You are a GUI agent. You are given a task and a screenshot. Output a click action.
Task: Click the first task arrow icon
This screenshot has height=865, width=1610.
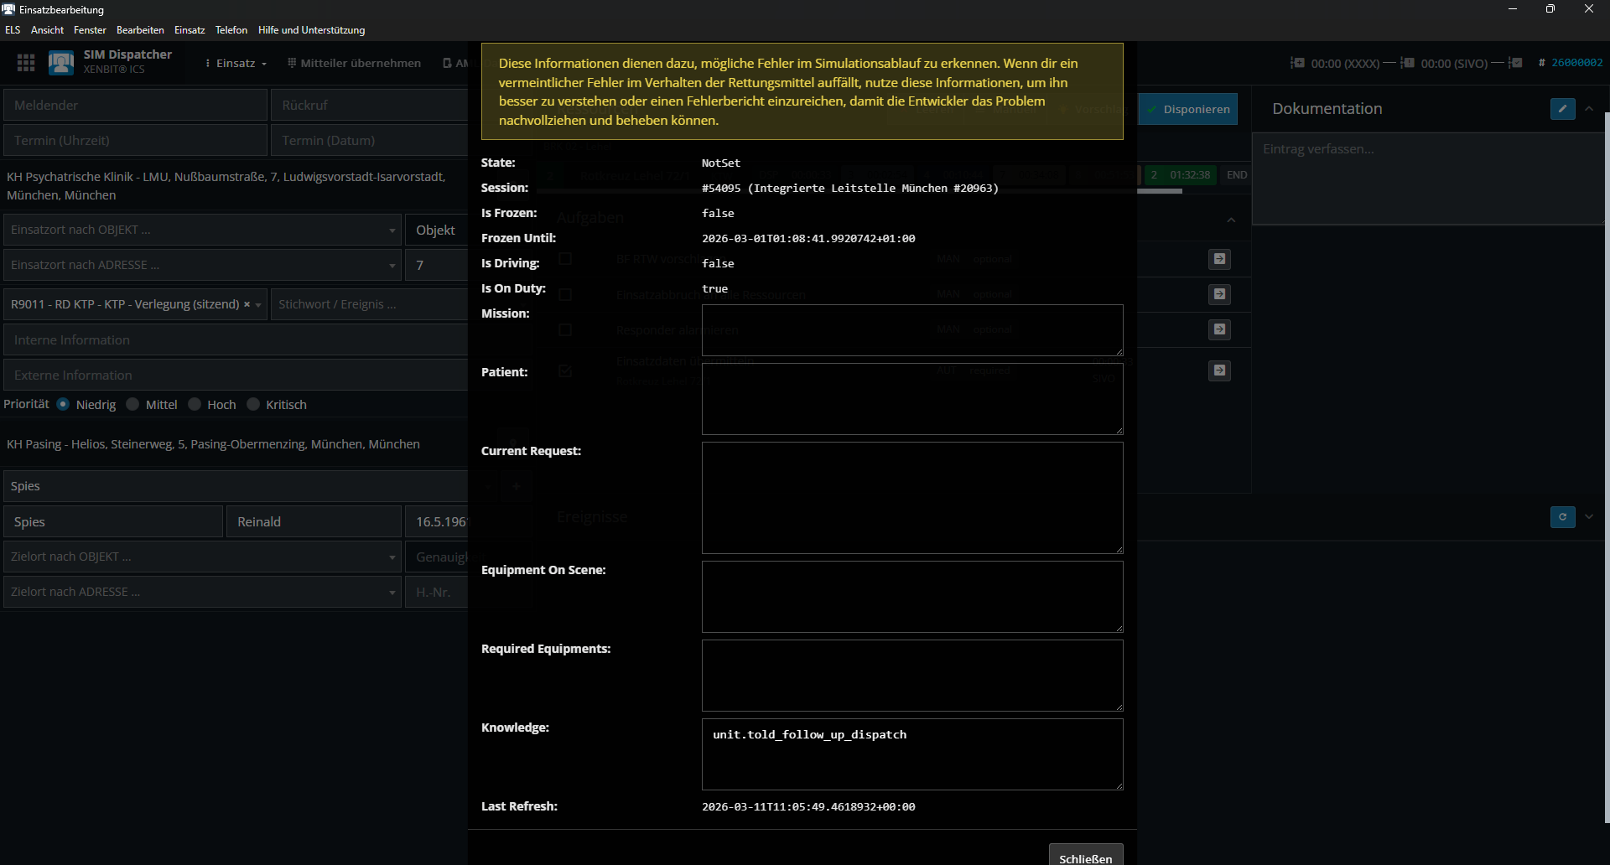tap(1219, 259)
